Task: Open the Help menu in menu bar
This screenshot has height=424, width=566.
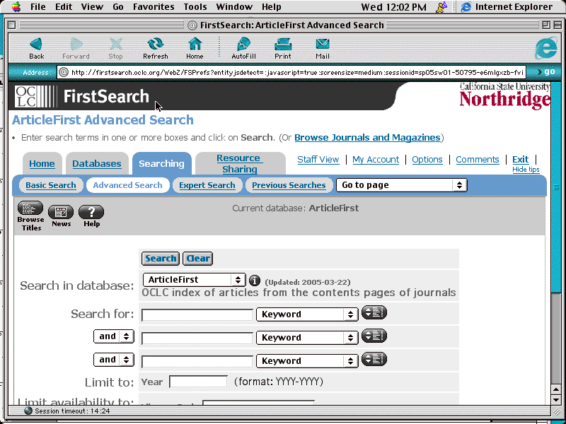Action: tap(272, 7)
